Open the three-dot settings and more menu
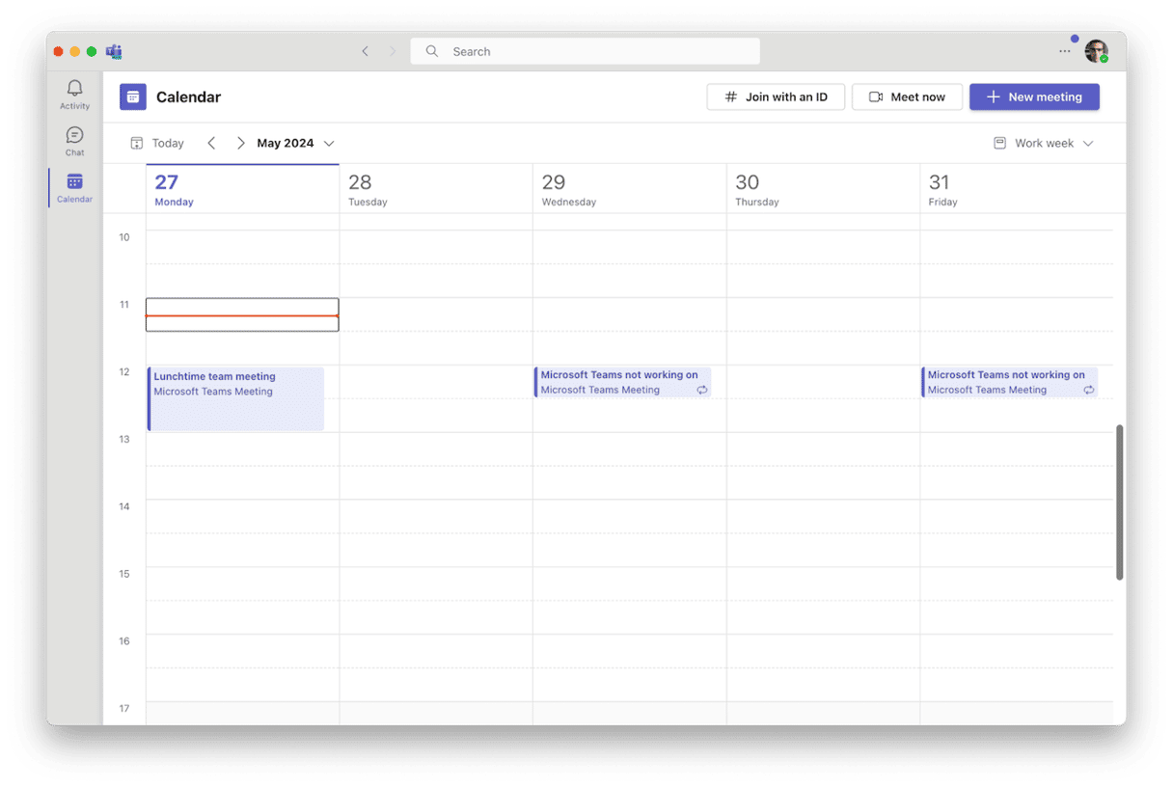 [x=1064, y=51]
